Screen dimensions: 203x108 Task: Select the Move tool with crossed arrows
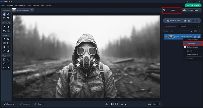click(8, 14)
